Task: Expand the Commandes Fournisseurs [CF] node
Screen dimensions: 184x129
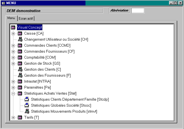Action: [13, 52]
